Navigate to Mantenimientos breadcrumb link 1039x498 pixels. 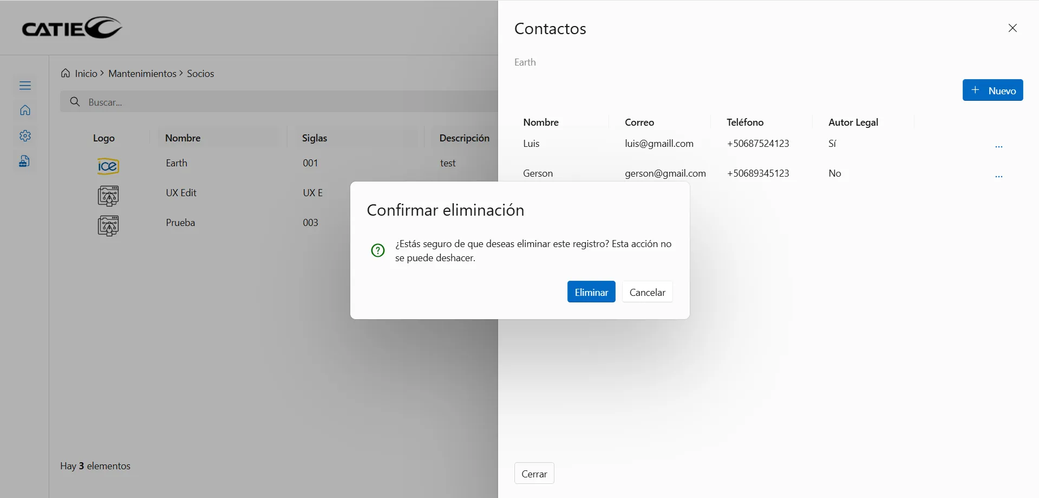(142, 74)
